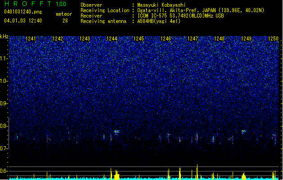Click the ICOM IC-575 receiver value
This screenshot has width=283, height=180.
pyautogui.click(x=180, y=16)
